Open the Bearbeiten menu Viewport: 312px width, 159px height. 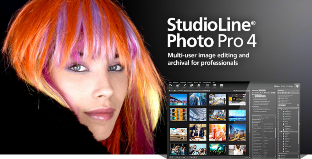[176, 83]
